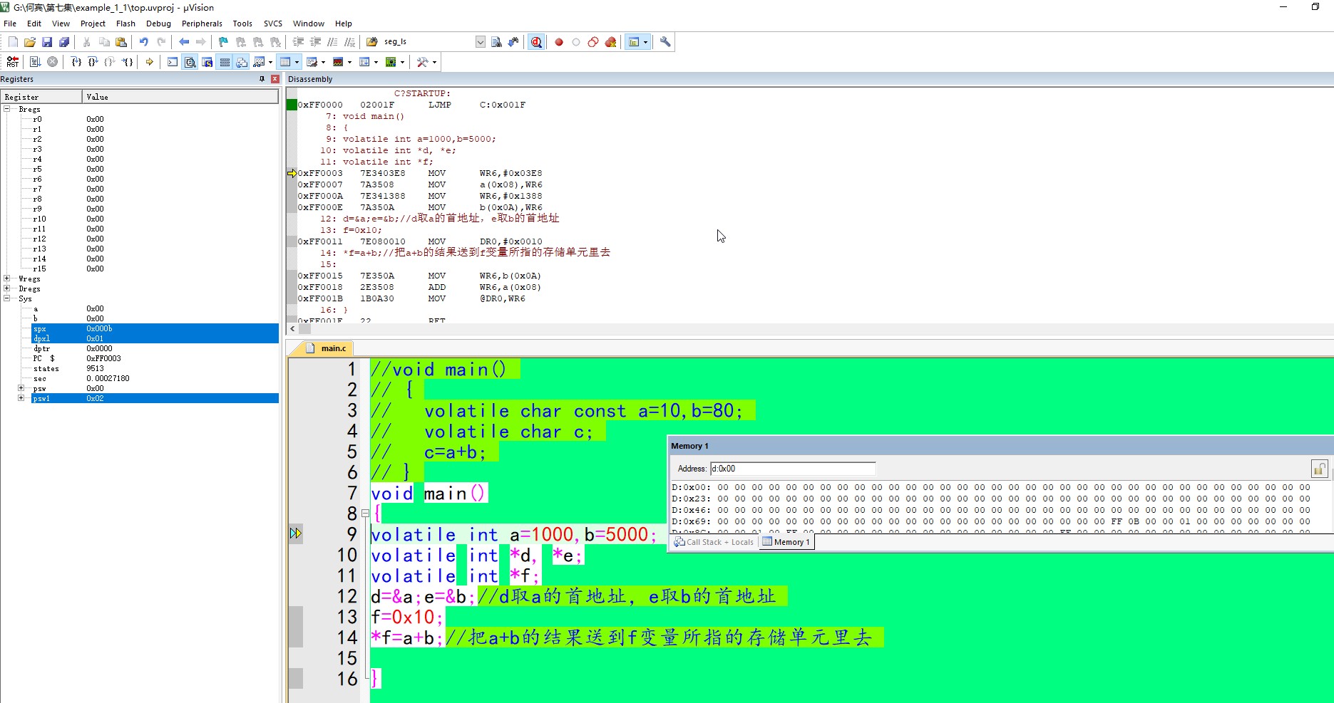Toggle the Disassembly Window toolbar button
Viewport: 1334px width, 703px height.
click(x=190, y=62)
